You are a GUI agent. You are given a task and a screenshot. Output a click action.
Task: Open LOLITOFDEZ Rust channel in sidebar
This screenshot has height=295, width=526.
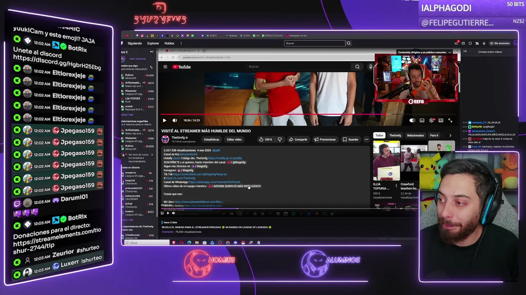[139, 100]
